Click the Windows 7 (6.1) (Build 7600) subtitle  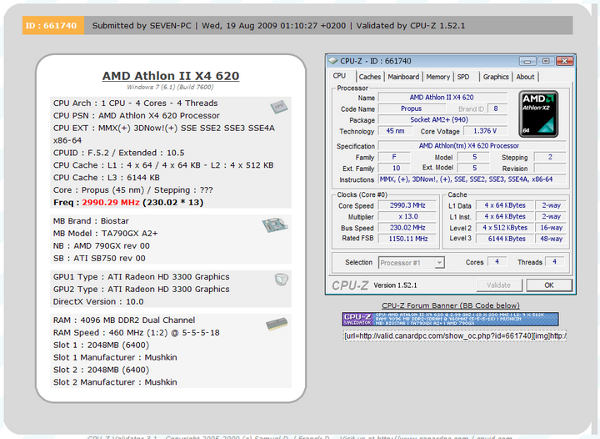pos(170,87)
